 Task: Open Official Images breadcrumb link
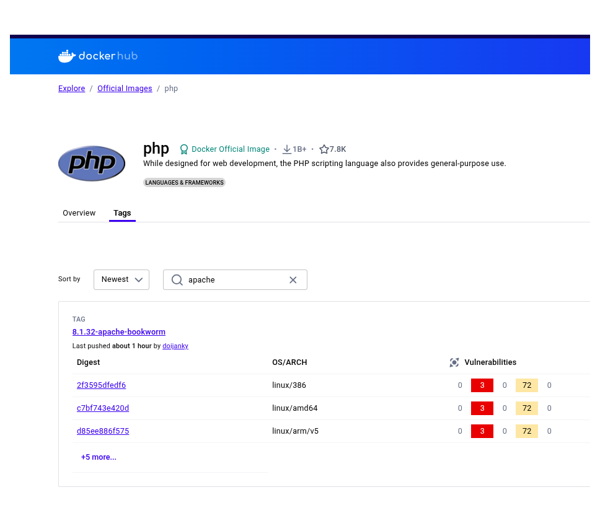[x=125, y=89]
